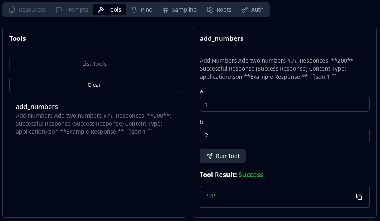This screenshot has height=221, width=380.
Task: Focus the parameter a input field
Action: point(284,105)
